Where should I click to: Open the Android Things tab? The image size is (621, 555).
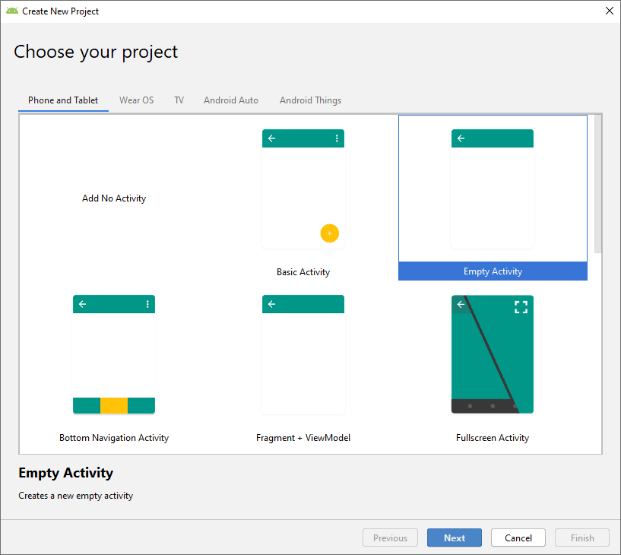(x=310, y=100)
